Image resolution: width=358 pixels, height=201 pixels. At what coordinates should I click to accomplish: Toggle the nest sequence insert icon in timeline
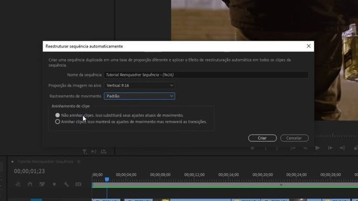pyautogui.click(x=18, y=184)
